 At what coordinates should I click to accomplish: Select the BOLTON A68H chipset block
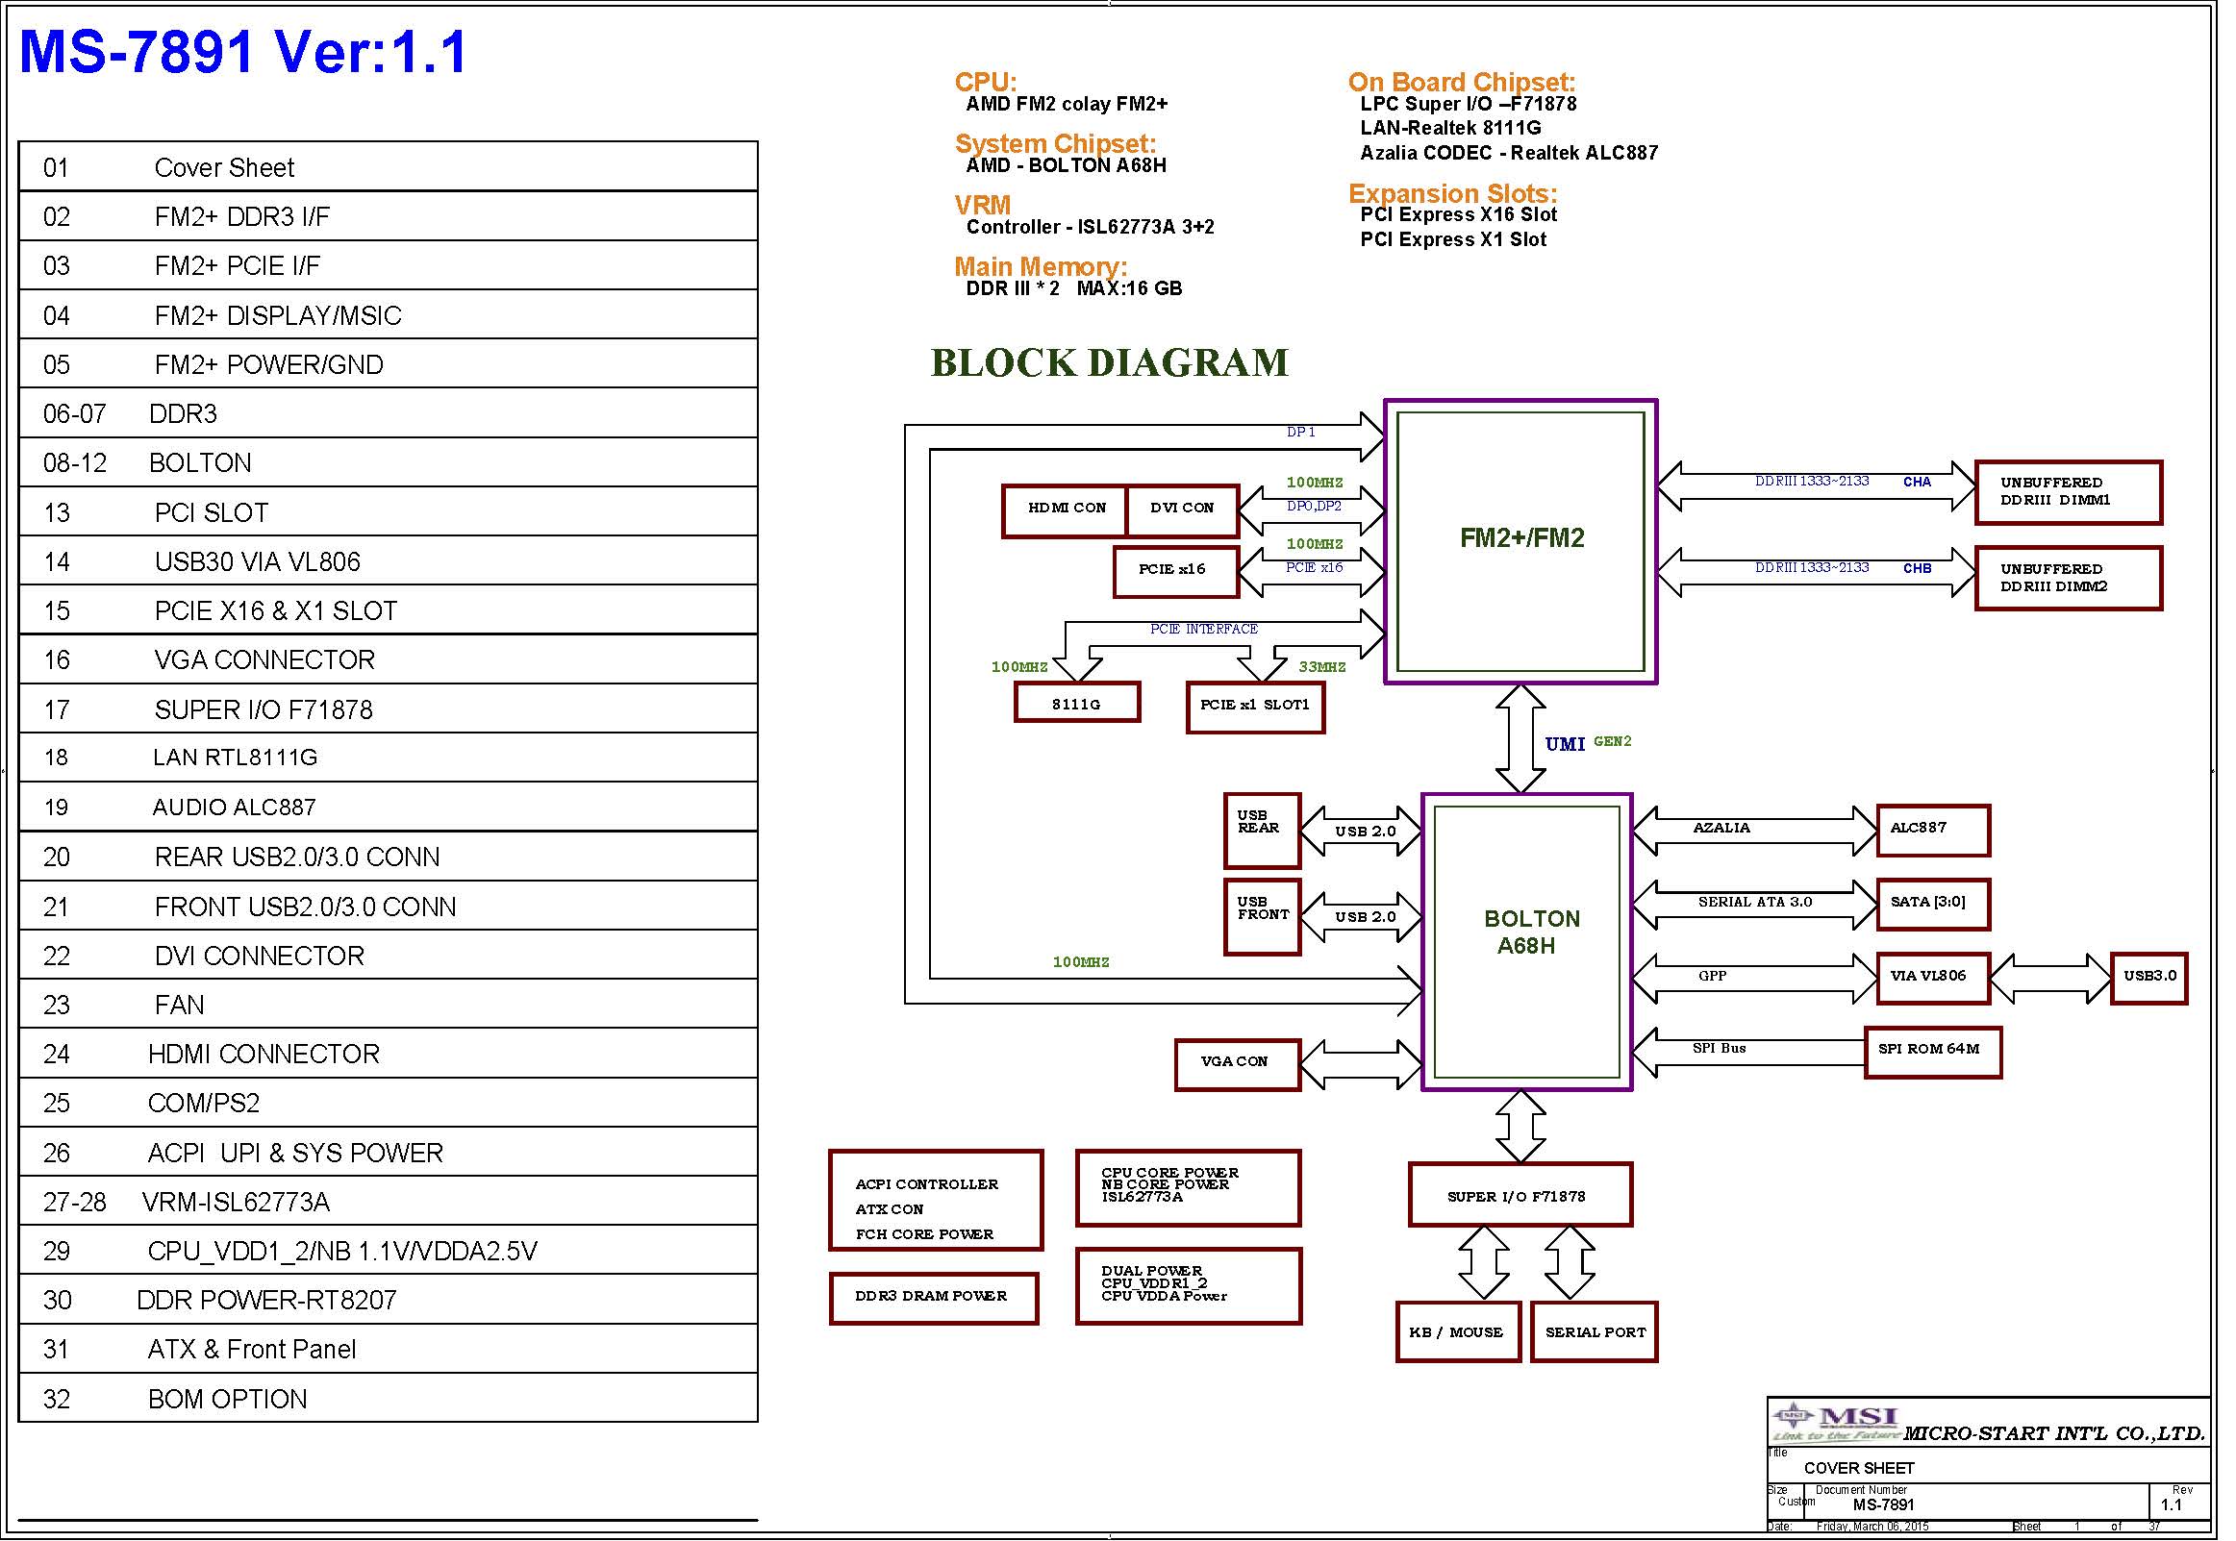[x=1527, y=942]
